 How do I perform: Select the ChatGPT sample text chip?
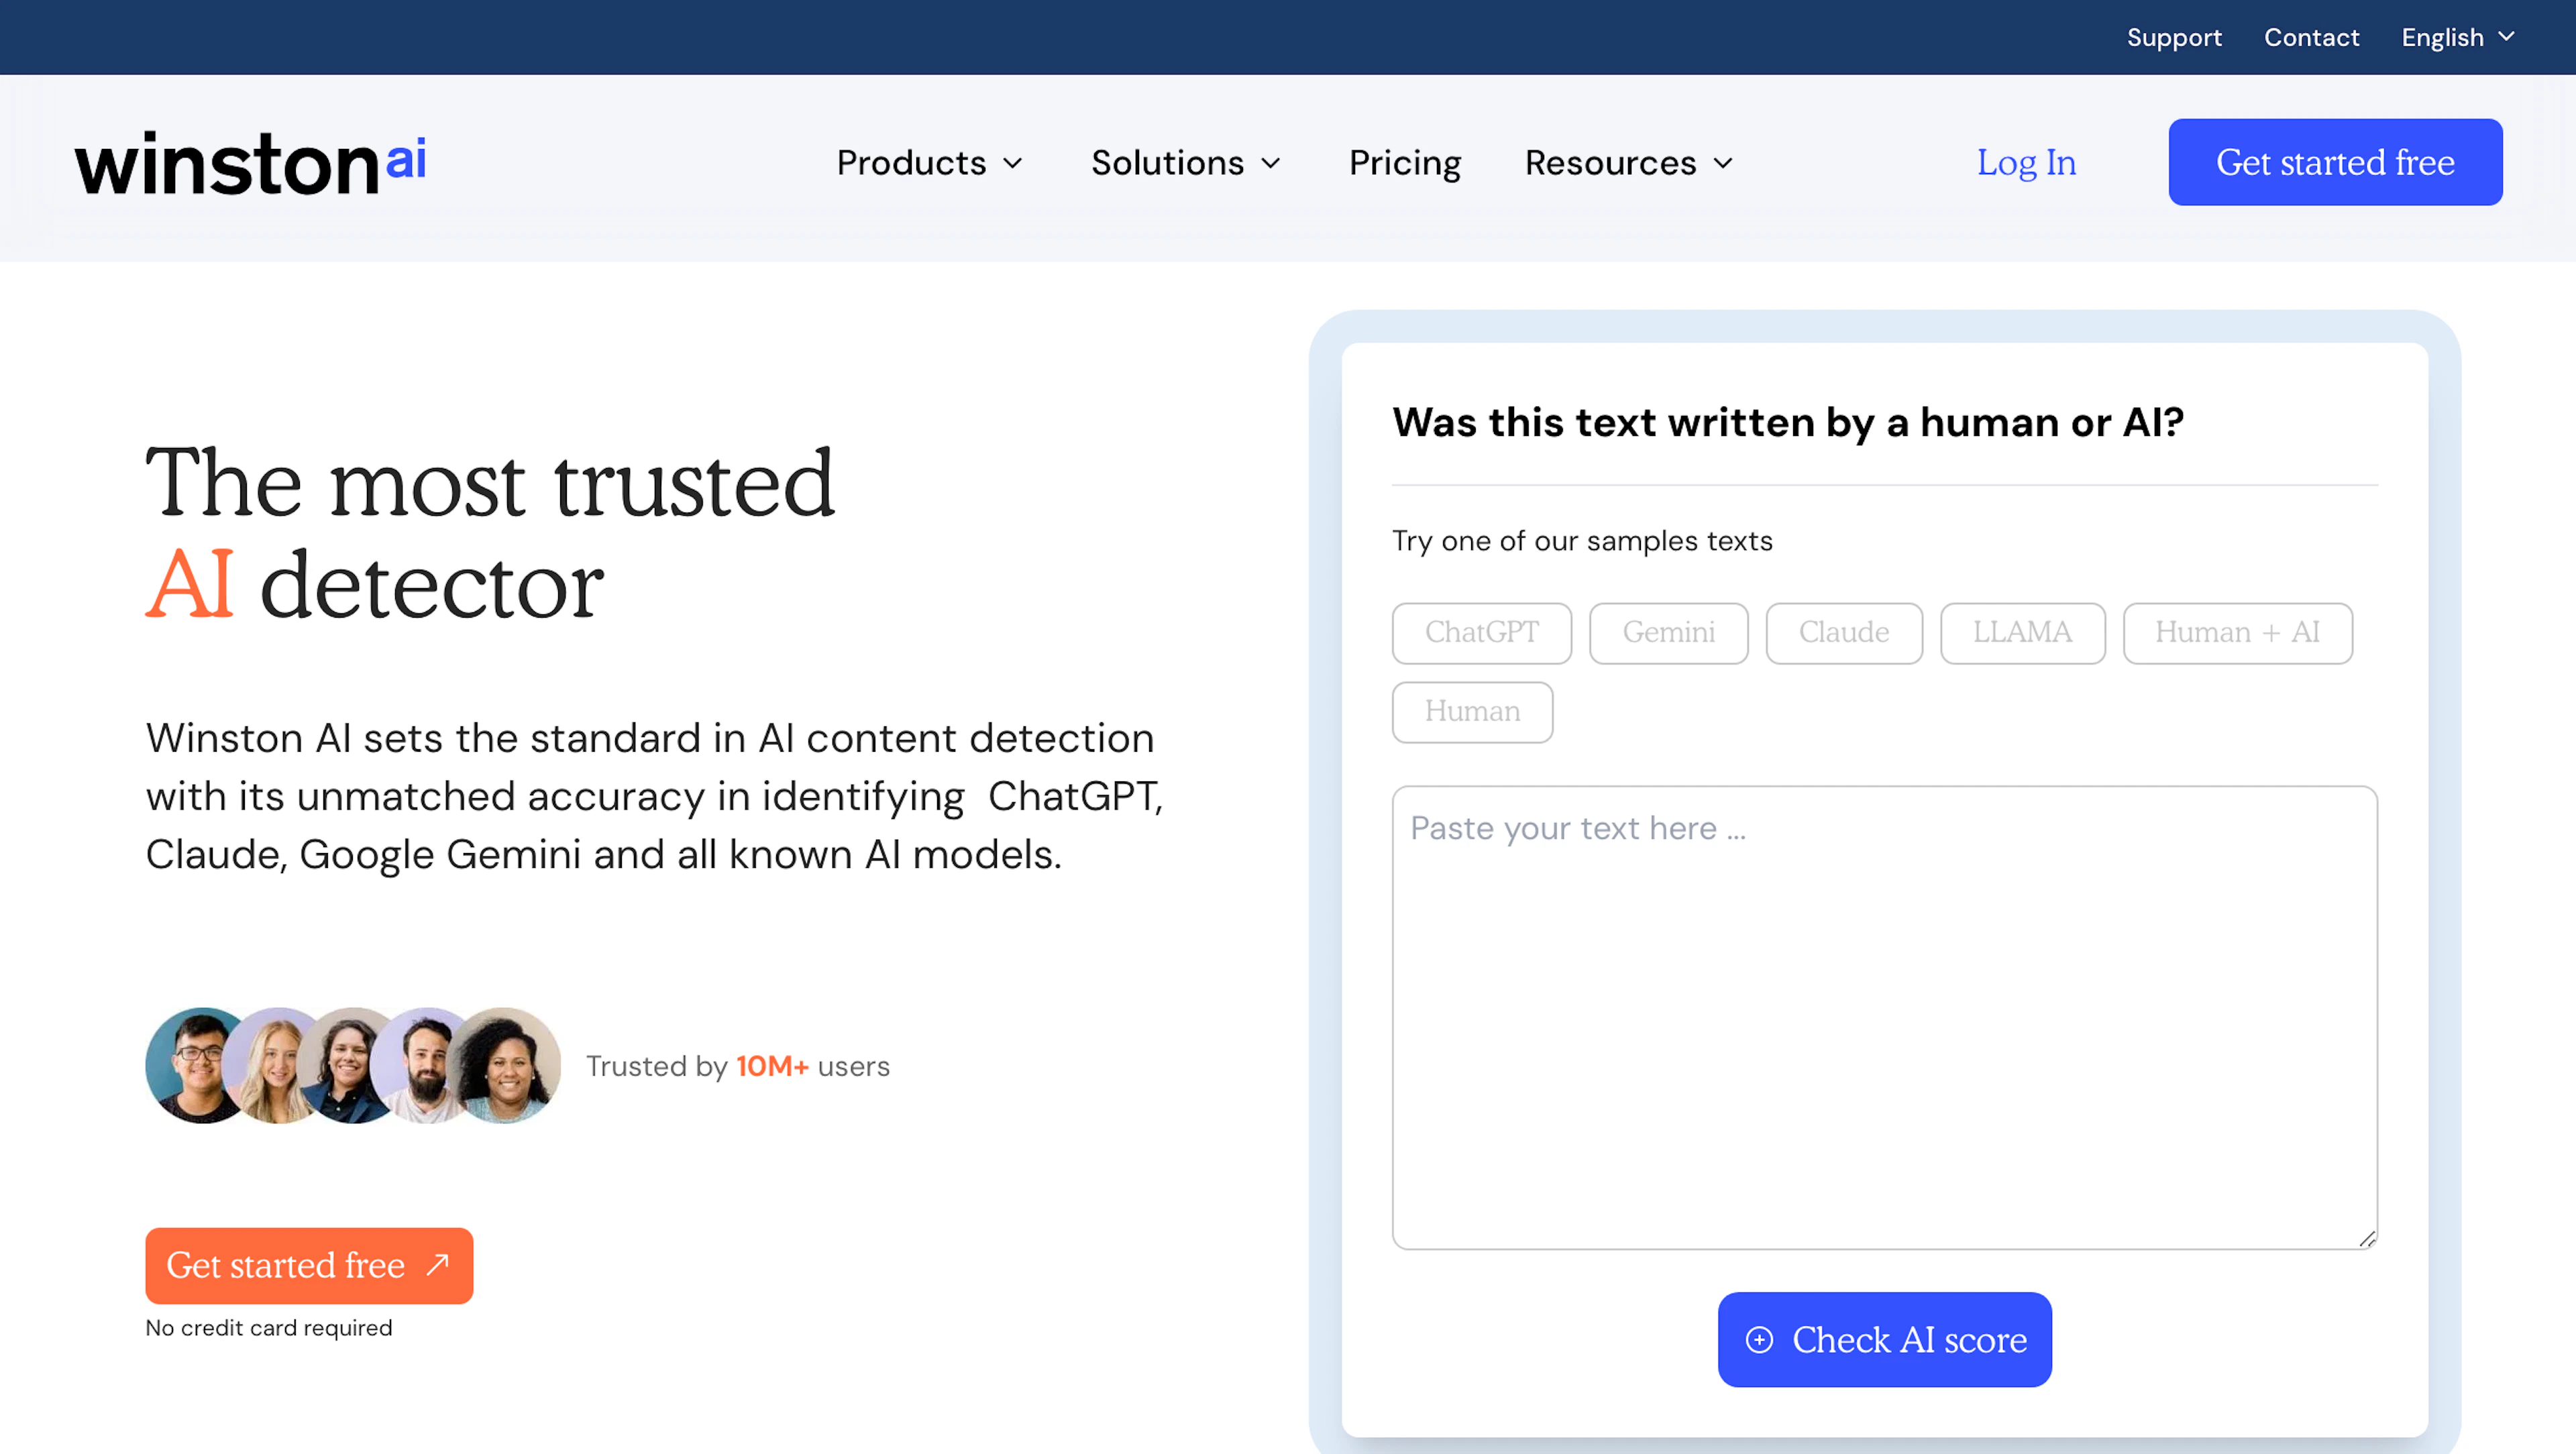[1481, 632]
